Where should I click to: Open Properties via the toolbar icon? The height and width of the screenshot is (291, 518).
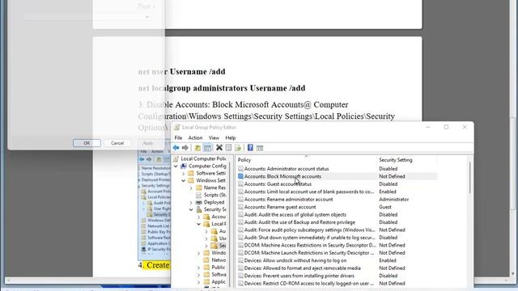pyautogui.click(x=228, y=148)
